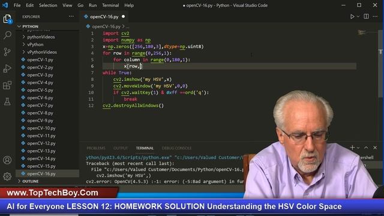
Task: Open the Help menu
Action: point(129,5)
